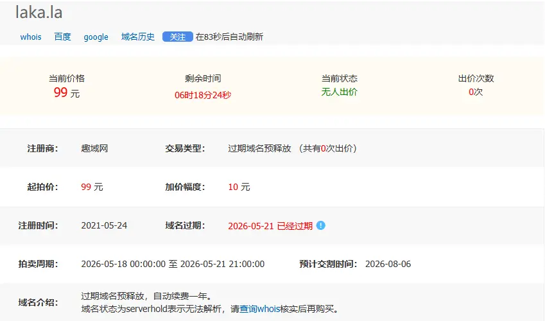Click the 注册商: label

[42, 148]
